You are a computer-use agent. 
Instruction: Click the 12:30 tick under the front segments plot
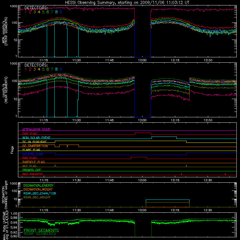click(x=208, y=60)
